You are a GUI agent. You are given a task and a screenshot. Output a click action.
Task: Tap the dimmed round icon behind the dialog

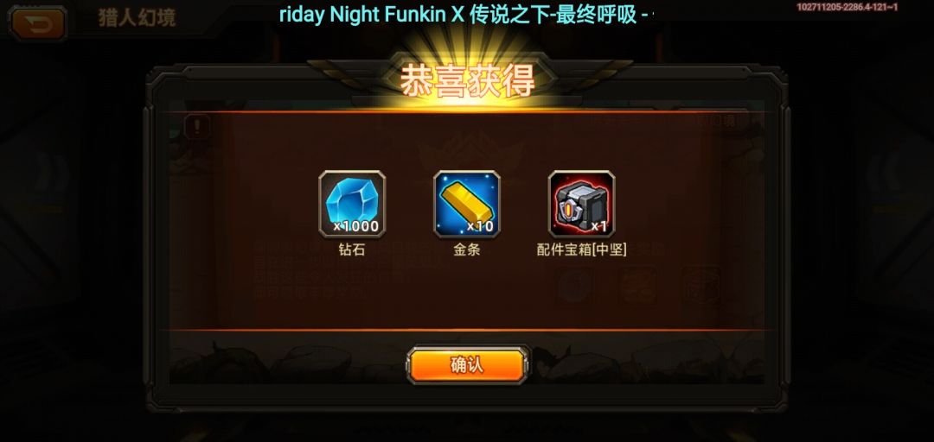574,286
